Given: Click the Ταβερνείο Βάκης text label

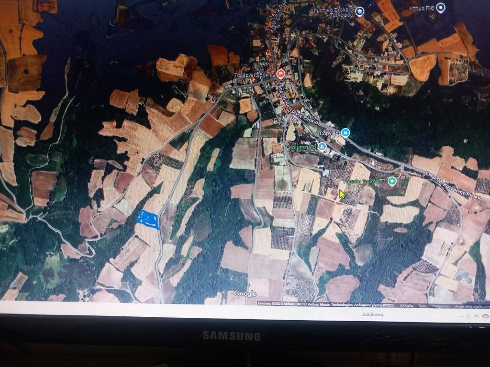Looking at the screenshot, I should pyautogui.click(x=254, y=75).
